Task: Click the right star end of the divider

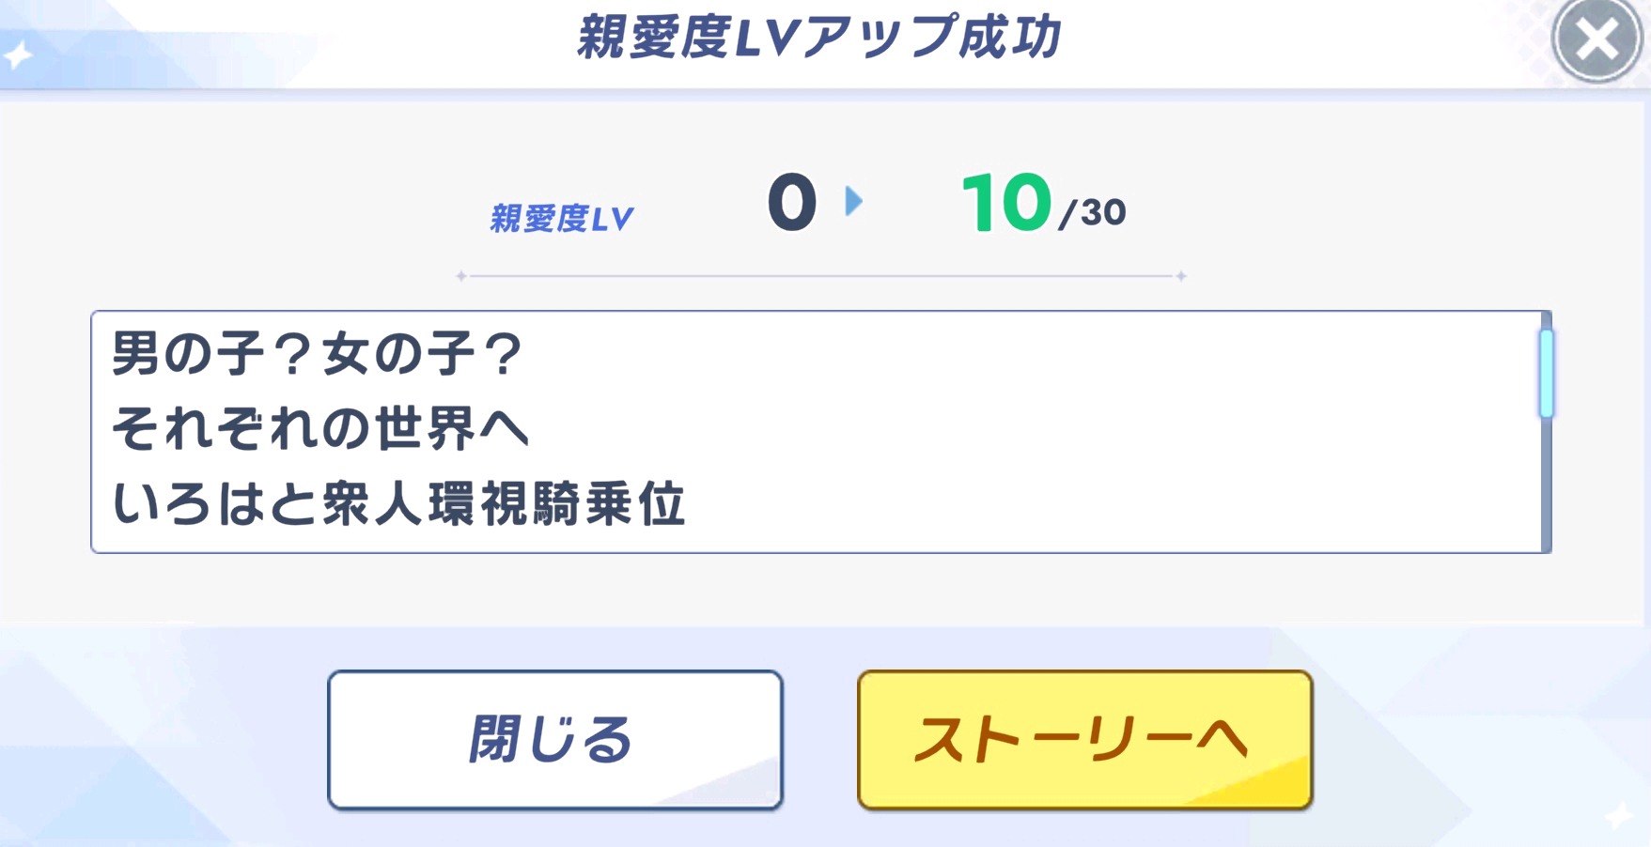Action: coord(1181,276)
